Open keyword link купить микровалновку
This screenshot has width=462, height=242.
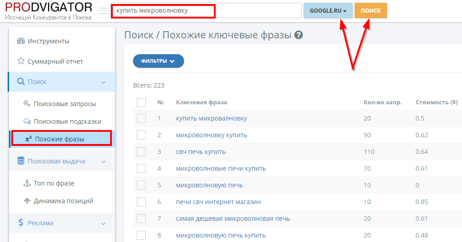(x=211, y=118)
